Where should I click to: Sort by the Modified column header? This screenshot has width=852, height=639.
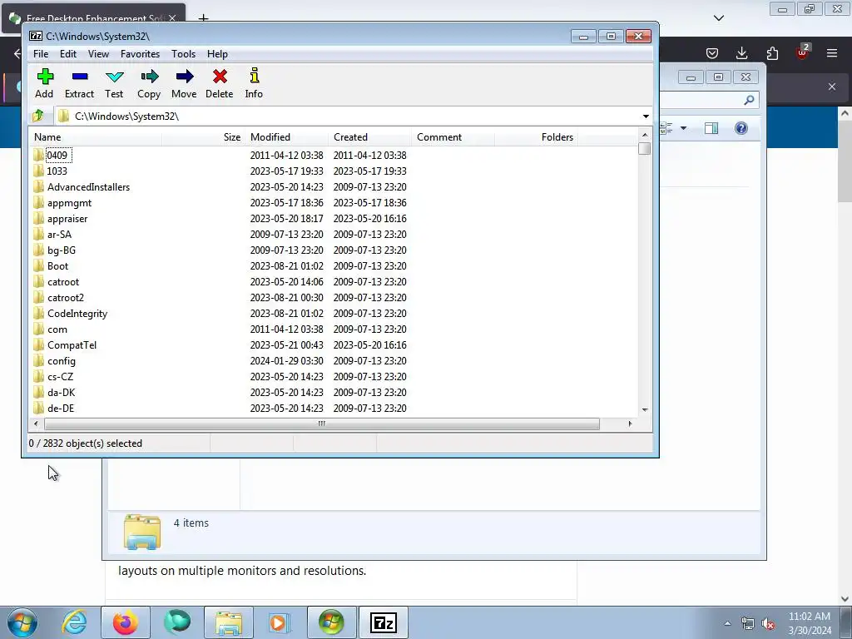(286, 137)
